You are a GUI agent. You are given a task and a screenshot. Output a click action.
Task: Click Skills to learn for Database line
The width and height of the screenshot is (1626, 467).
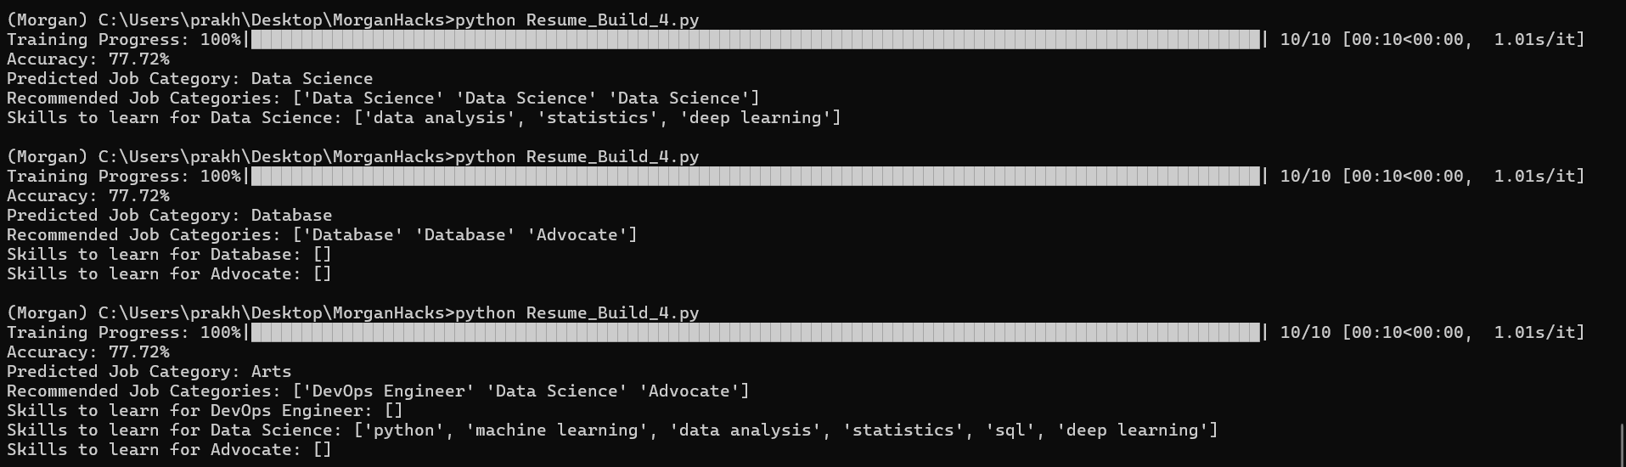point(170,254)
